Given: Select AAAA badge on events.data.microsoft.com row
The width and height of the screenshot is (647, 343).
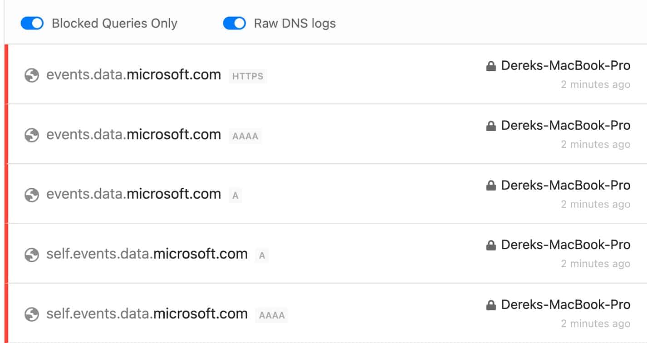Looking at the screenshot, I should tap(245, 136).
